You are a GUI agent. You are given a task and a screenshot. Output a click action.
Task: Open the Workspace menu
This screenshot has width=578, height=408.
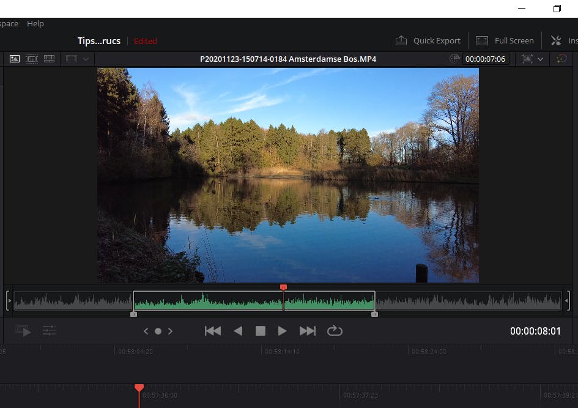(9, 24)
